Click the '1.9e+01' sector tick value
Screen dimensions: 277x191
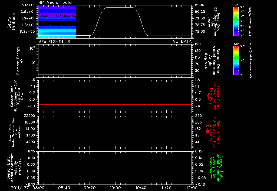click(x=28, y=18)
